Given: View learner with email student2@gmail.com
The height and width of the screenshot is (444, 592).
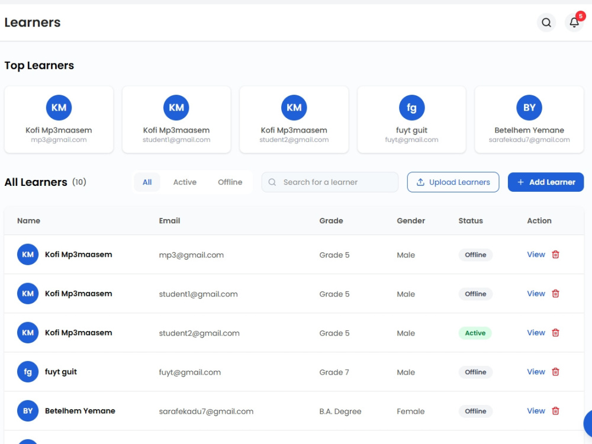Looking at the screenshot, I should pos(536,333).
